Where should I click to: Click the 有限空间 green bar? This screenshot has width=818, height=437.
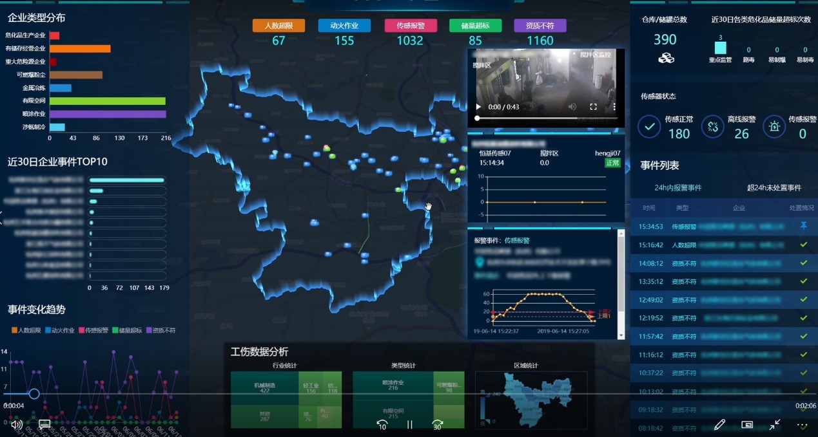[x=108, y=101]
